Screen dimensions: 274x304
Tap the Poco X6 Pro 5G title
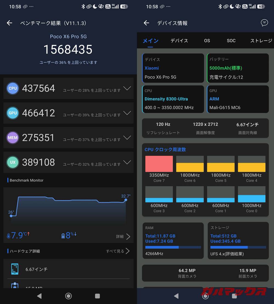[68, 36]
